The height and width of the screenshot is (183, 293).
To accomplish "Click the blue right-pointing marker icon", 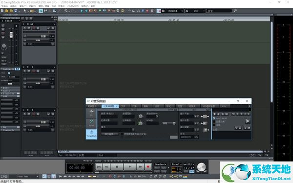I will [x=82, y=11].
